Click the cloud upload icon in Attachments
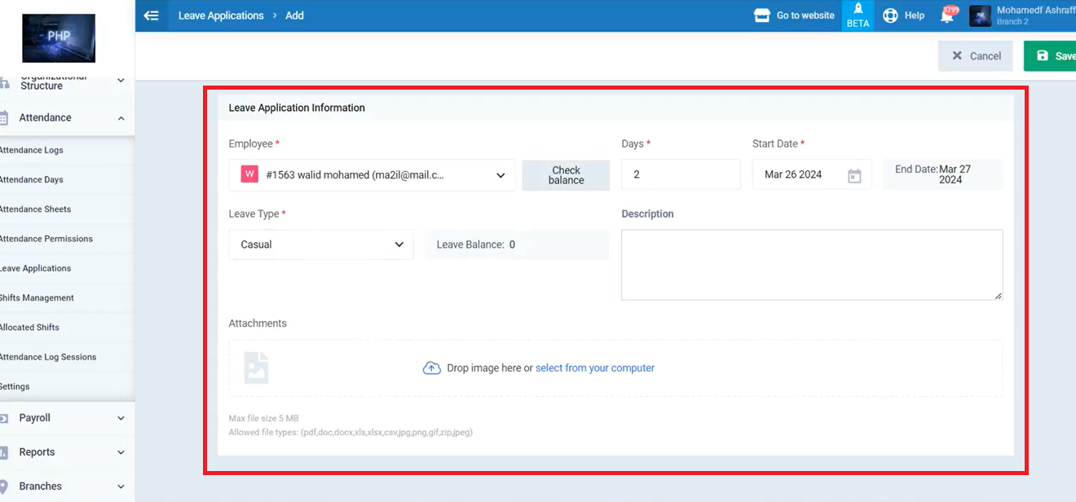Viewport: 1076px width, 502px height. coord(431,368)
